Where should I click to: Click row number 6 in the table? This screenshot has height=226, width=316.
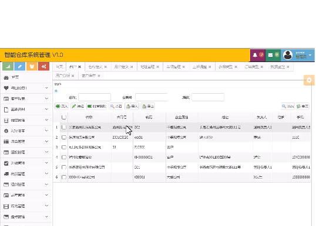tap(56, 177)
